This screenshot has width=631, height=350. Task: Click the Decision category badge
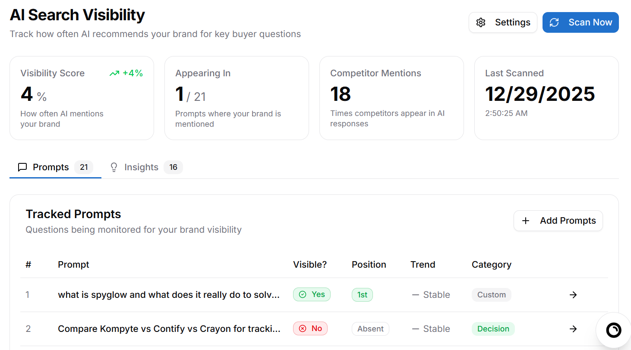click(x=493, y=328)
